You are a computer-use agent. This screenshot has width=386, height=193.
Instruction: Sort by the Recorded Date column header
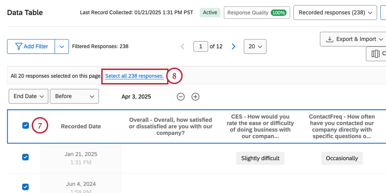click(81, 126)
